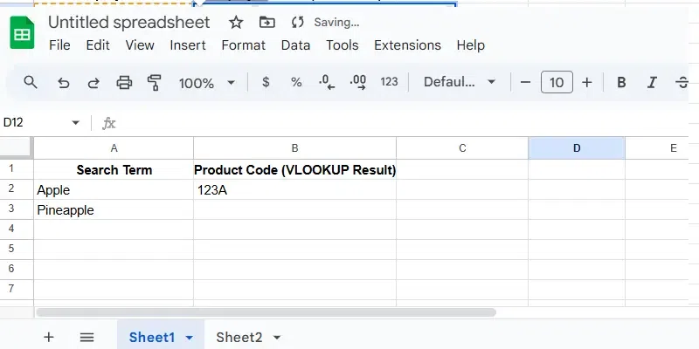Open the Google Sheets home icon
This screenshot has width=699, height=349.
coord(22,34)
